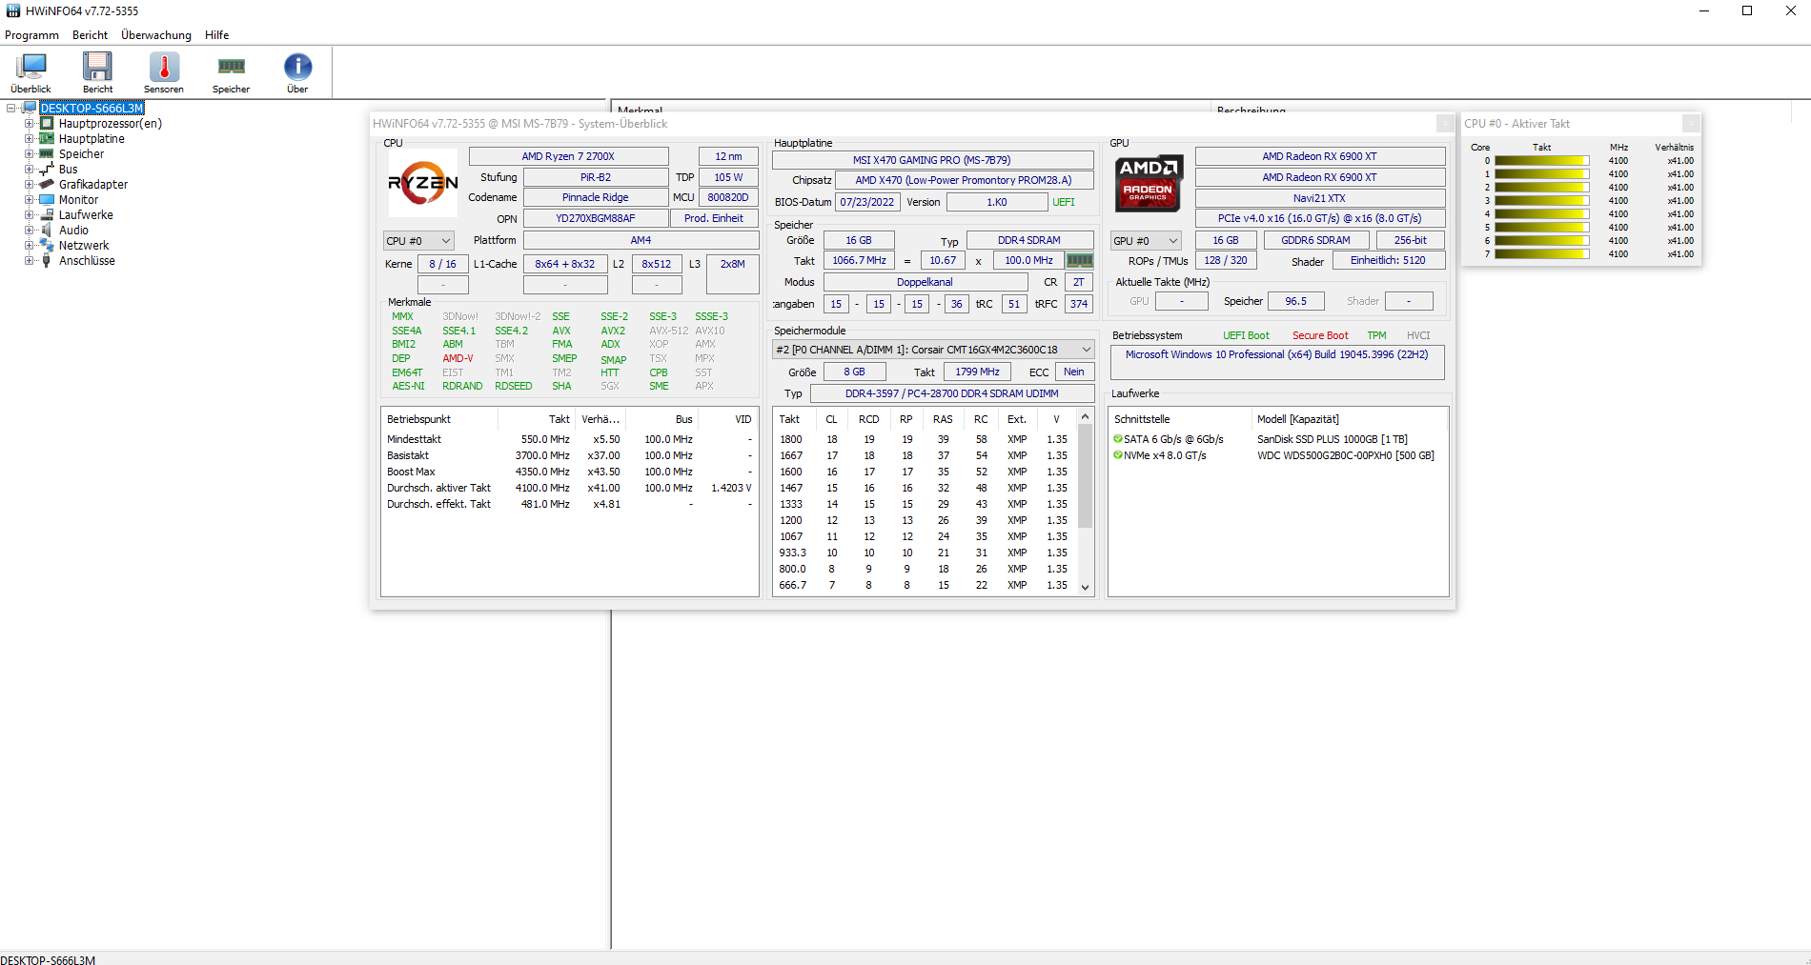Open the Speichermodule DIMM selection dropdown

tap(933, 350)
